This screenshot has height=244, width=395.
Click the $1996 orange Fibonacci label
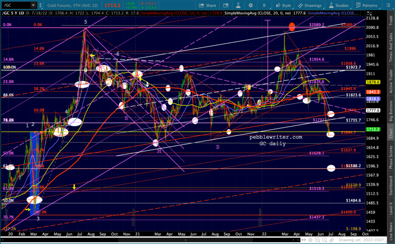coord(350,48)
